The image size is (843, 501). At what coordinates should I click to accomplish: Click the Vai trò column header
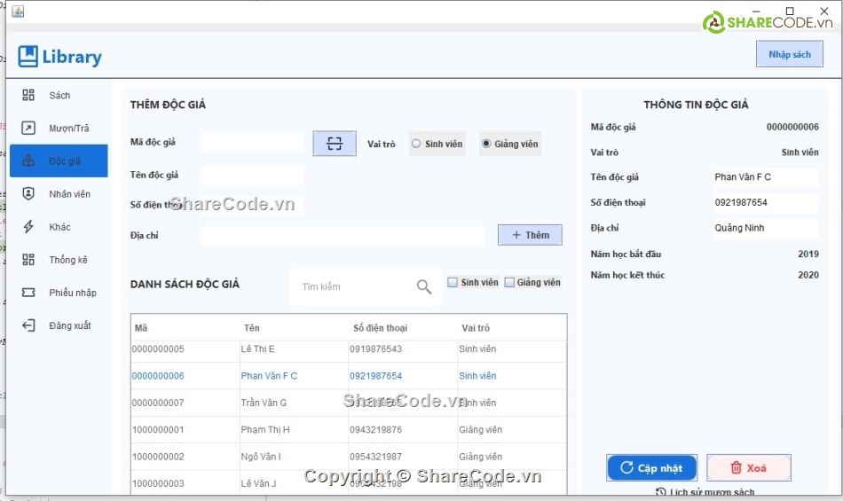(512, 327)
